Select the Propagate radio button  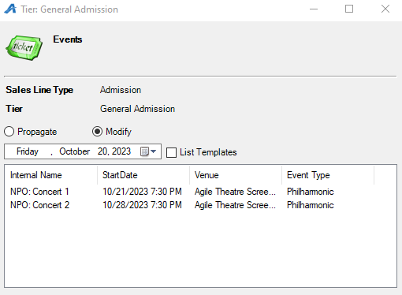(9, 132)
